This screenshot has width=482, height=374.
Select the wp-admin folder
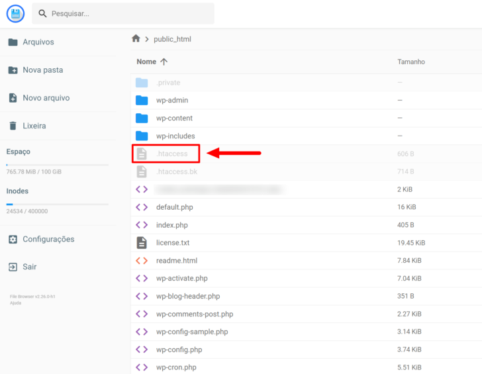click(x=306, y=100)
